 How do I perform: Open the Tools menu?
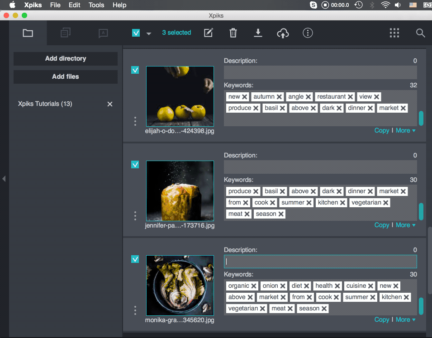coord(96,5)
